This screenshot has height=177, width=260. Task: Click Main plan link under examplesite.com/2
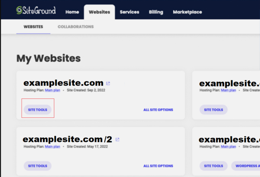(53, 147)
